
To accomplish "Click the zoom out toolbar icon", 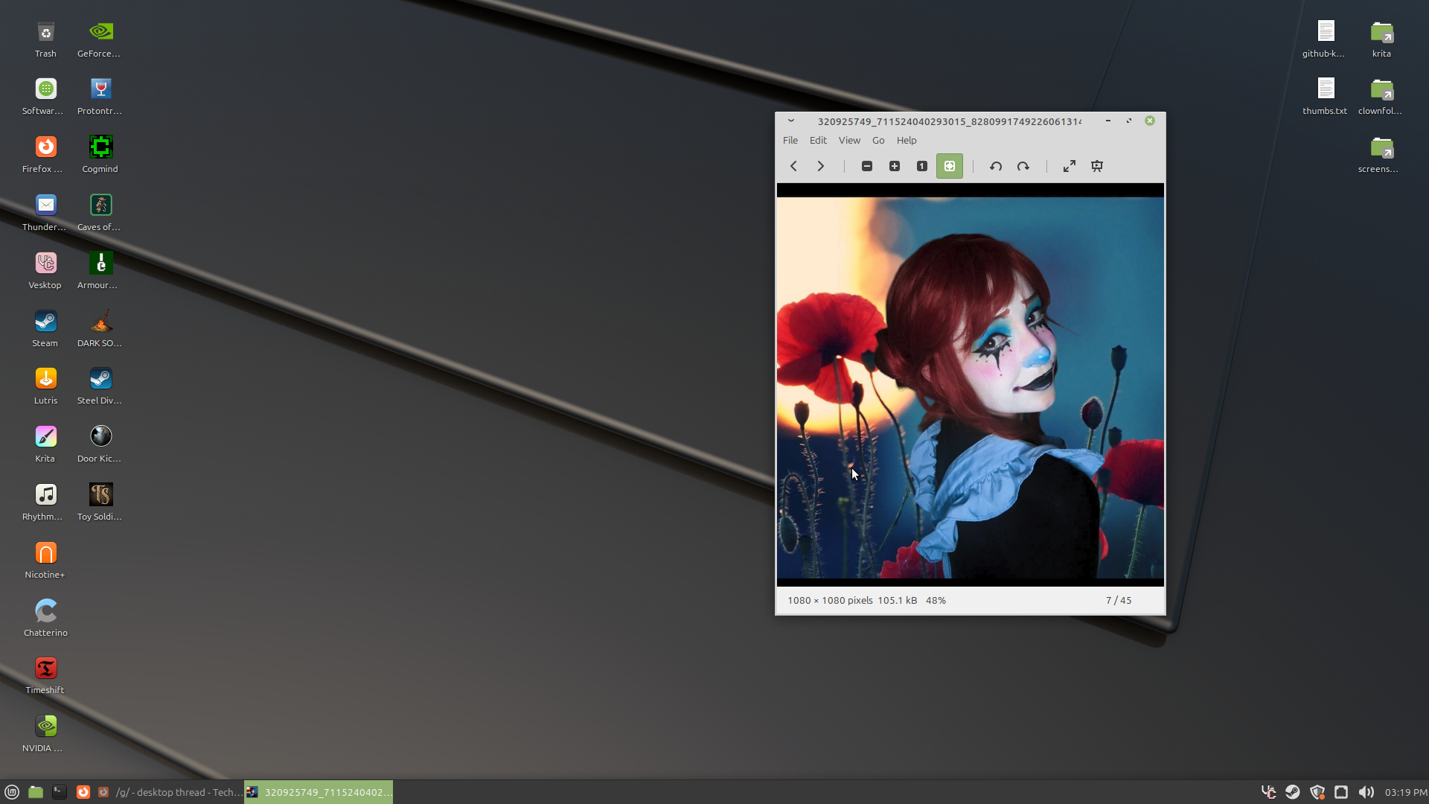I will (867, 166).
